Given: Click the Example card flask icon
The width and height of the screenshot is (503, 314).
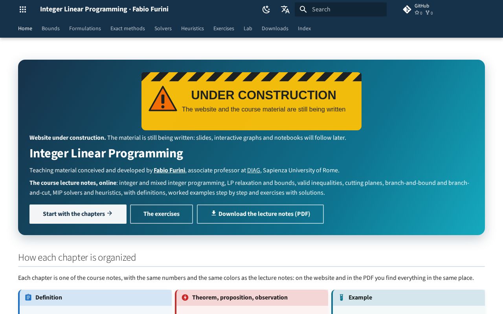Looking at the screenshot, I should click(341, 298).
